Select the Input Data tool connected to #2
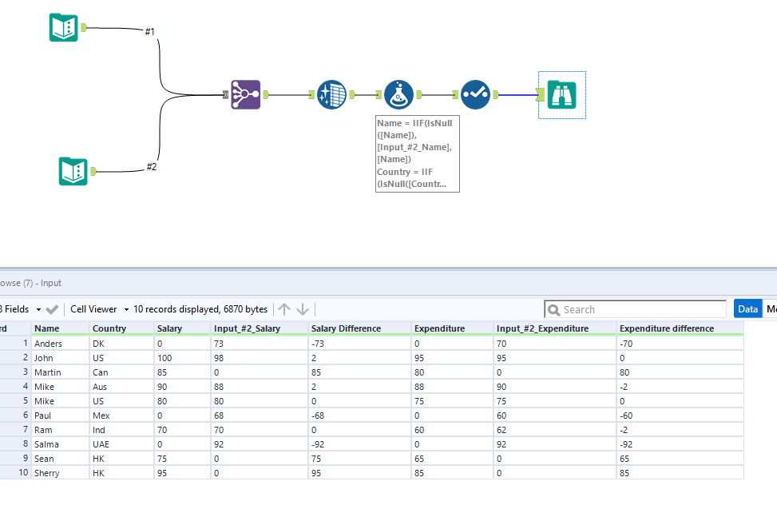 [73, 172]
